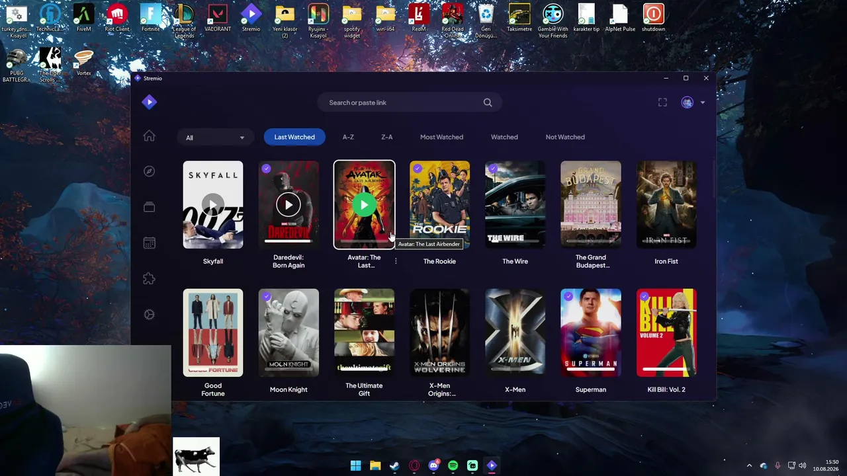Open the Moon Knight poster
The image size is (847, 476).
tap(289, 333)
